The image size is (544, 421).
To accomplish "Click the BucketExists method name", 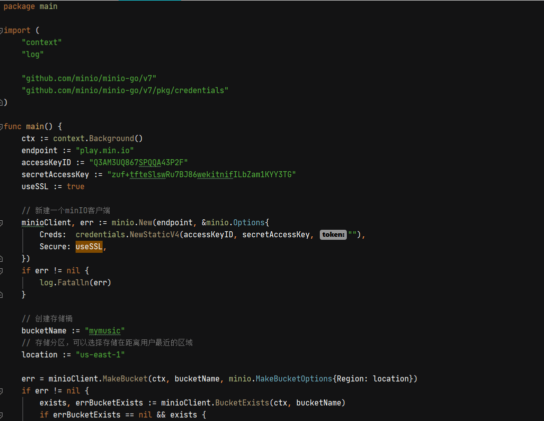I will pyautogui.click(x=242, y=403).
